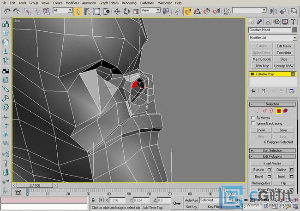Toggle the 3D Snaps magnet icon
300x211 pixels.
coord(188,11)
